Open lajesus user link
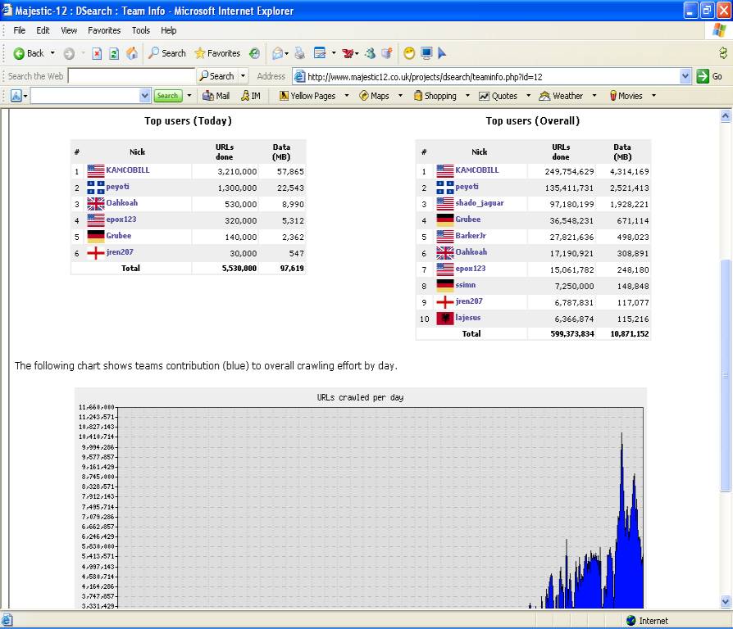This screenshot has height=629, width=733. [468, 318]
